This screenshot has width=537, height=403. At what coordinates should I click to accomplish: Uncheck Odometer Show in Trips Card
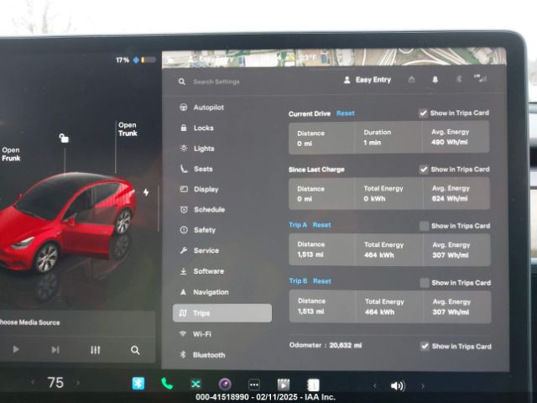425,347
